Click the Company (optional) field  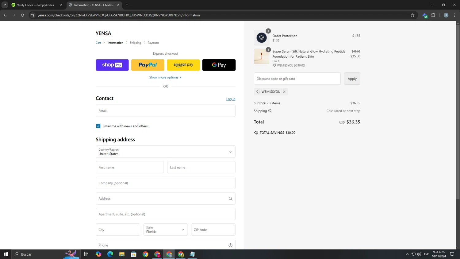click(x=166, y=183)
